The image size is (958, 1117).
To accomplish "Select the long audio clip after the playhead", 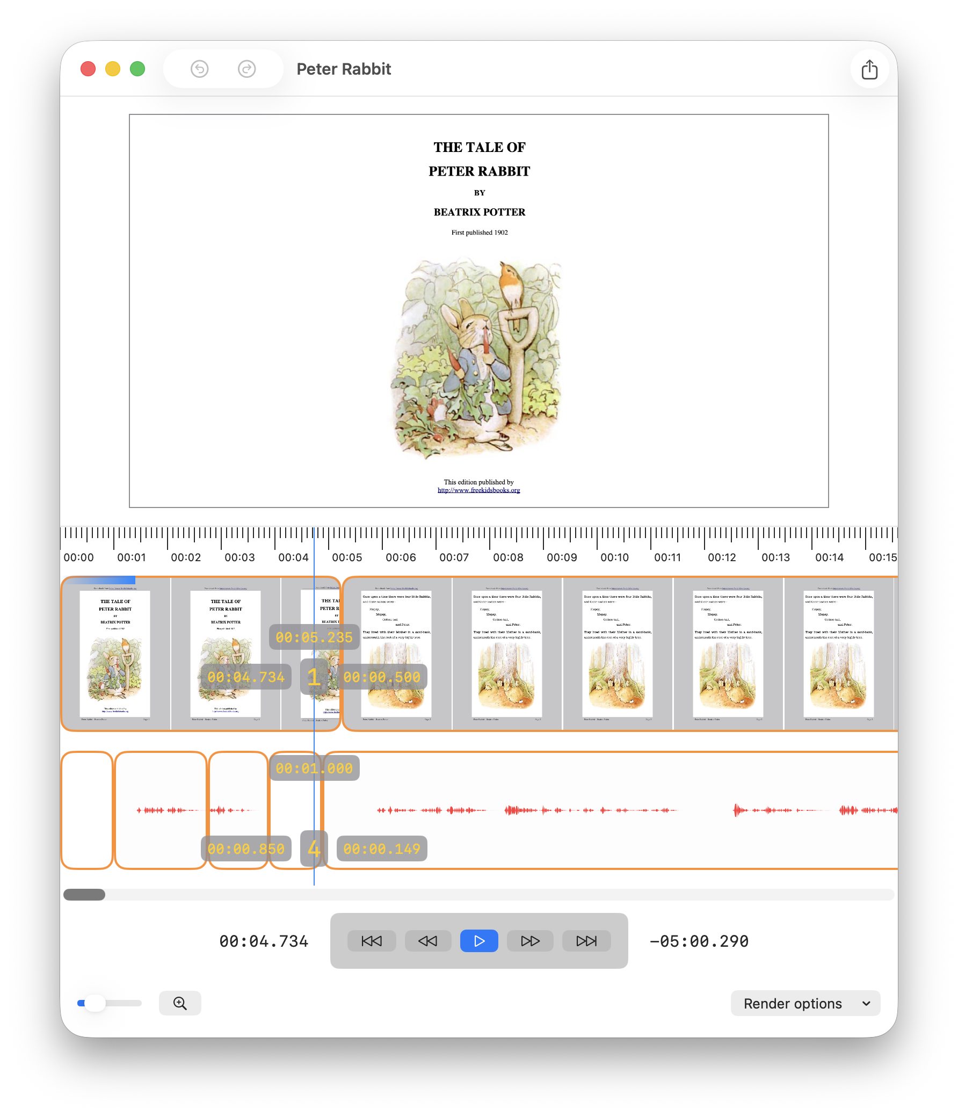I will tap(609, 810).
